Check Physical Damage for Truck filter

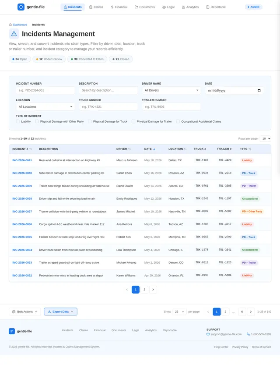[x=90, y=121]
